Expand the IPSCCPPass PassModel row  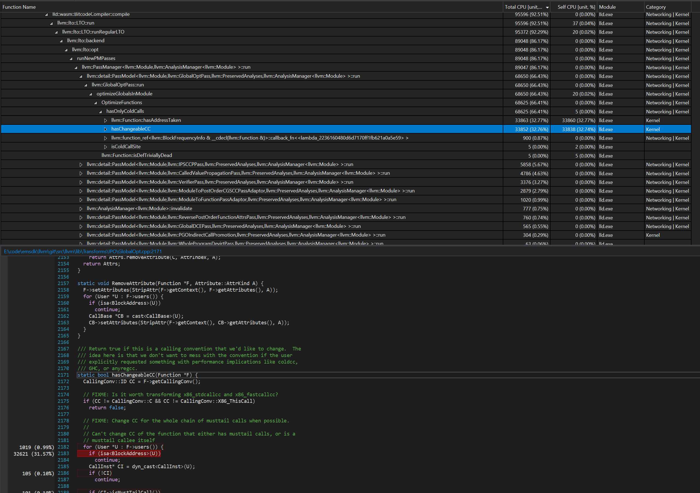tap(81, 164)
